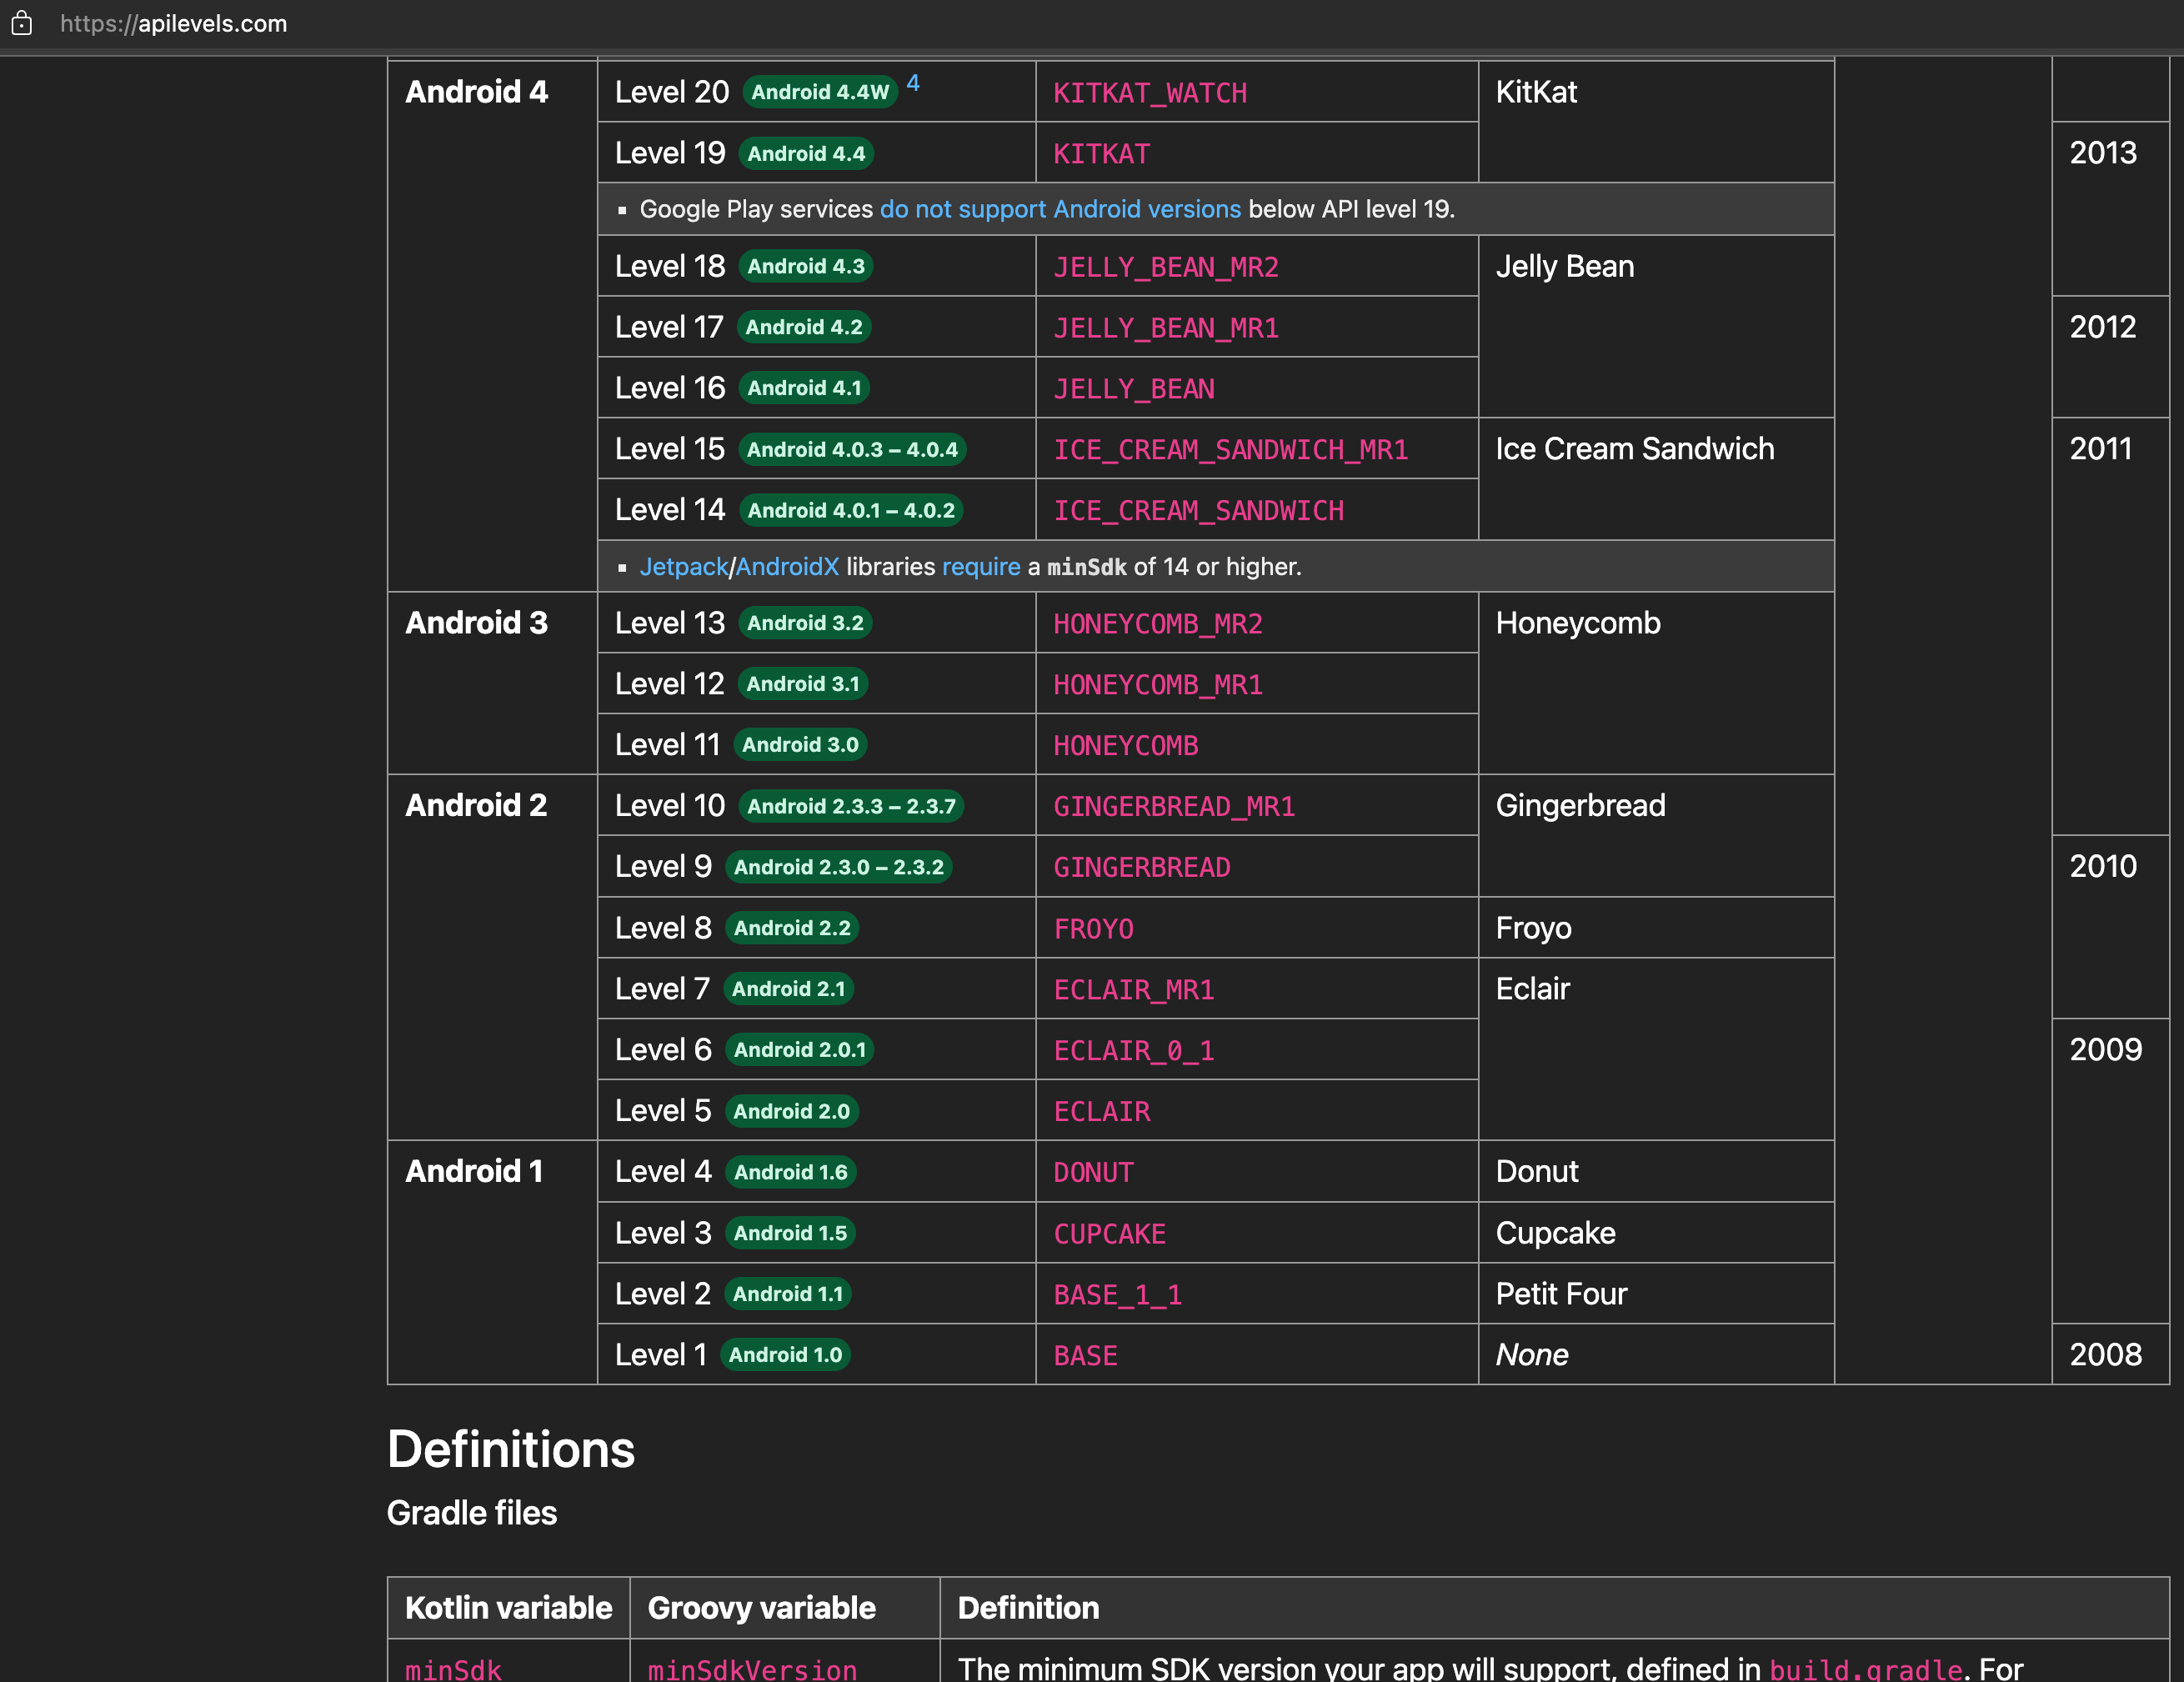Click the build.gradle link in the definition
The height and width of the screenshot is (1682, 2184).
pos(1866,1668)
